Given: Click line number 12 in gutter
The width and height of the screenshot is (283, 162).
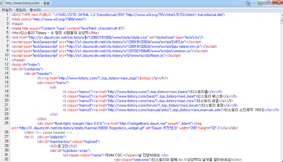Looking at the screenshot, I should 7,64.
